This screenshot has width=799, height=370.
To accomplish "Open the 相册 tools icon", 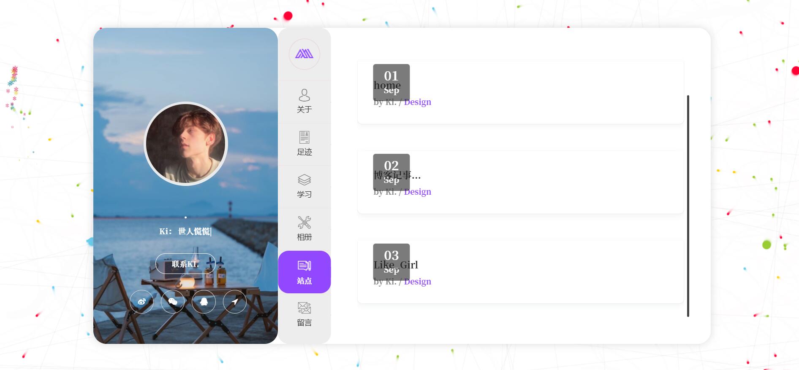I will click(304, 229).
